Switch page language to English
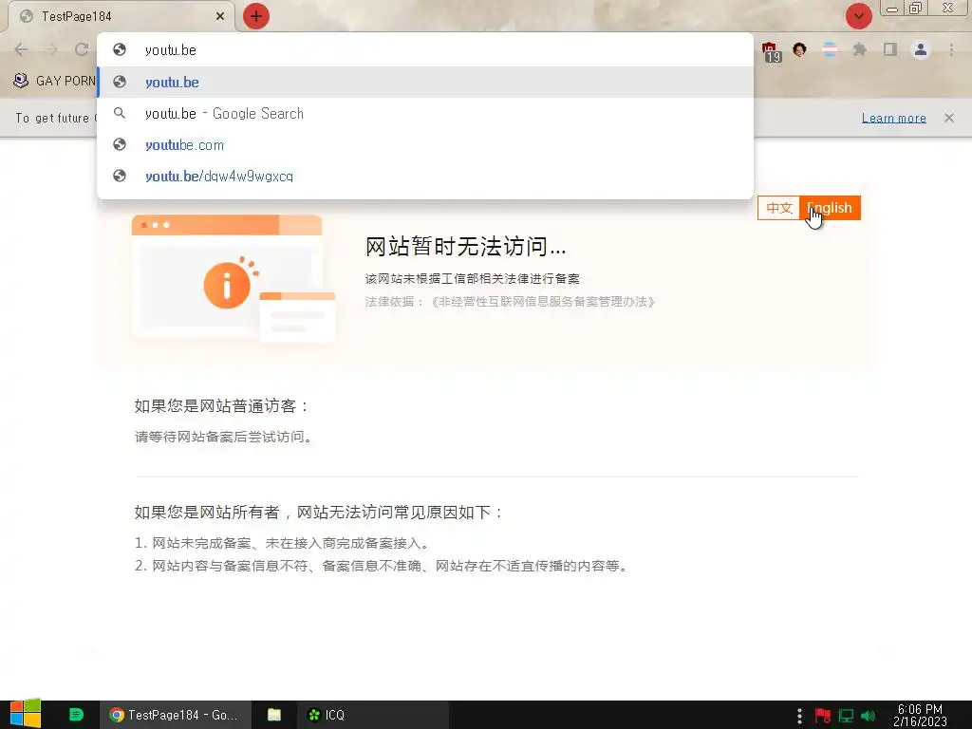The height and width of the screenshot is (729, 972). [830, 208]
